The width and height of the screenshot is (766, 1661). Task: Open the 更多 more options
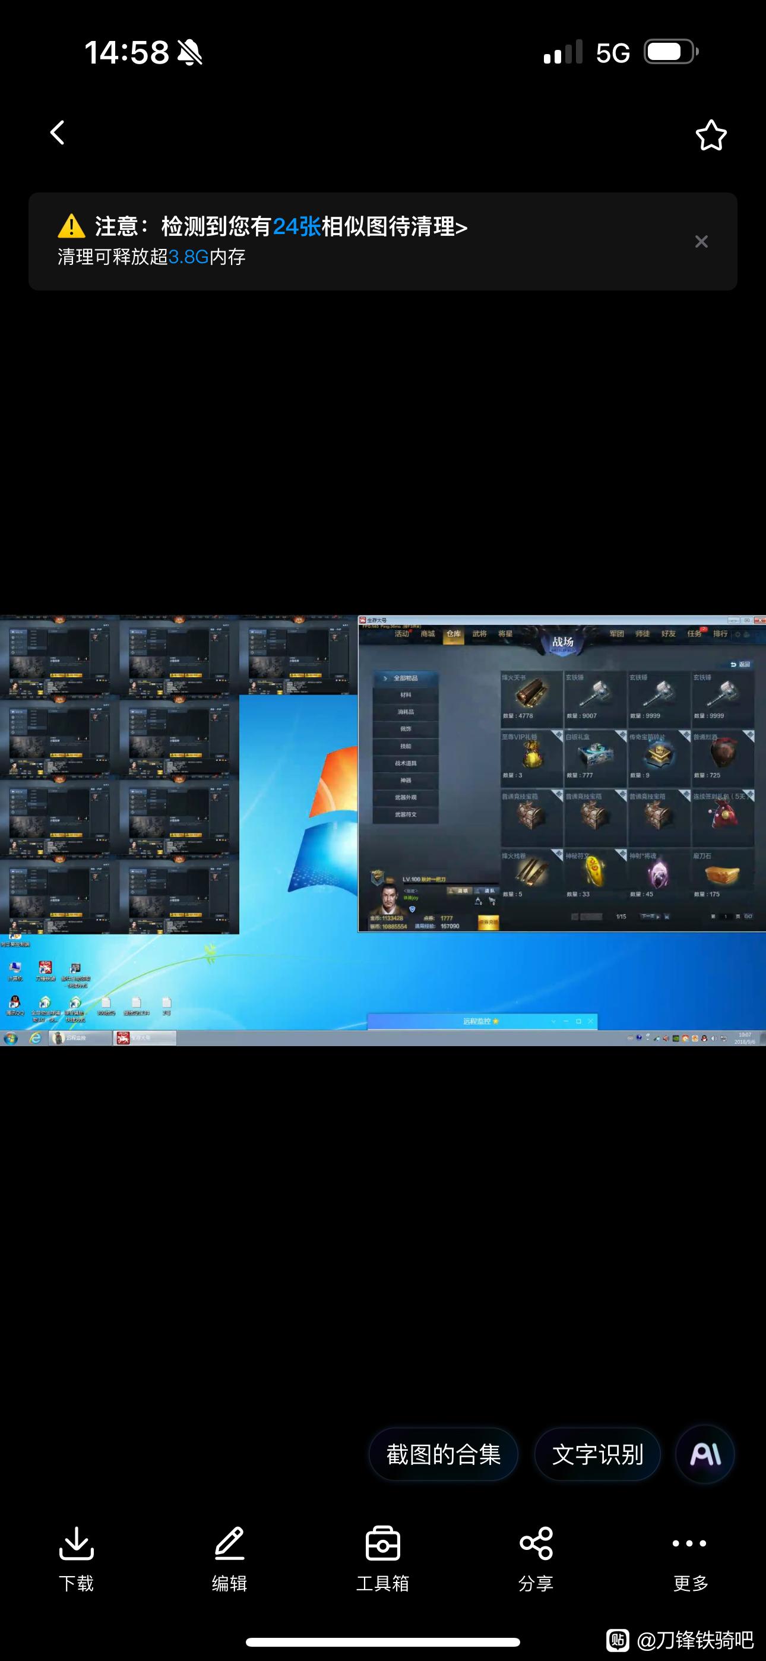click(x=690, y=1559)
